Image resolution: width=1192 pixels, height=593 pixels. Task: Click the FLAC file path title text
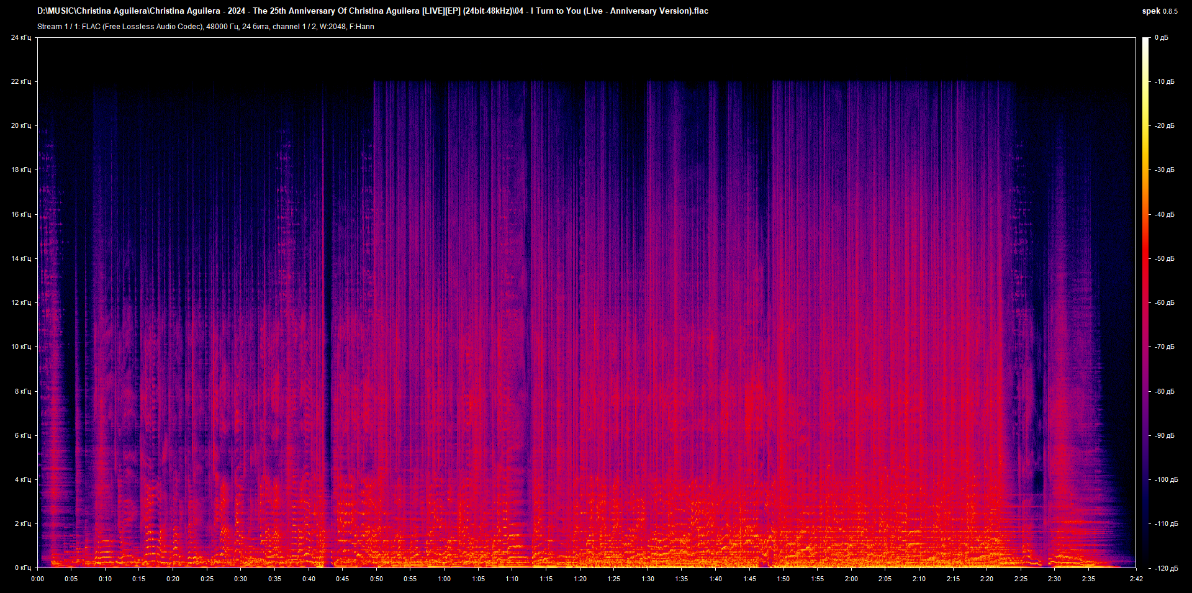coord(372,11)
